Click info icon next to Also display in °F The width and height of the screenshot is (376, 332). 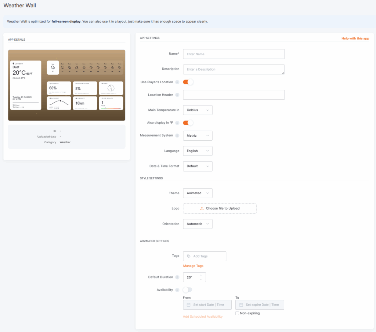click(x=177, y=123)
